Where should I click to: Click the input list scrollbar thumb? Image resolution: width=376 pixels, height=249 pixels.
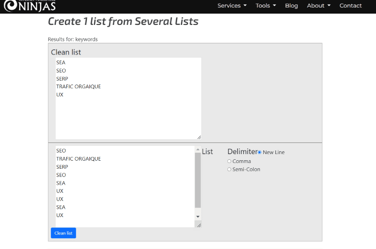coord(198,180)
